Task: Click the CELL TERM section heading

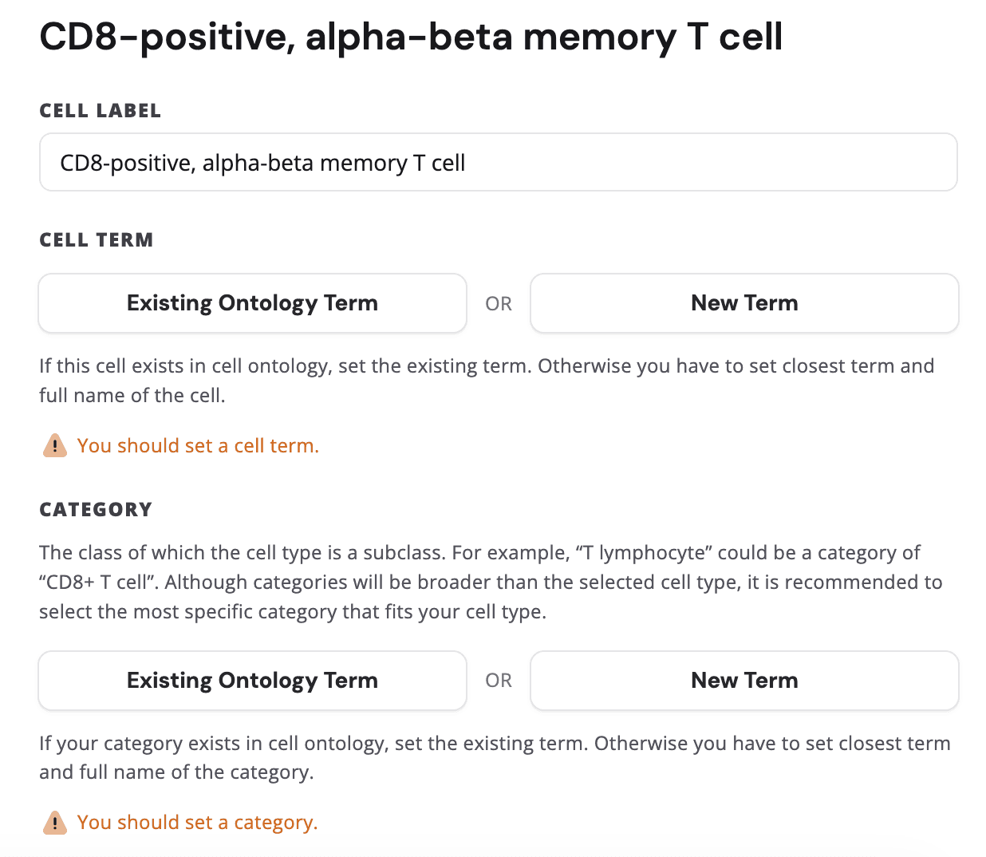Action: click(x=96, y=239)
